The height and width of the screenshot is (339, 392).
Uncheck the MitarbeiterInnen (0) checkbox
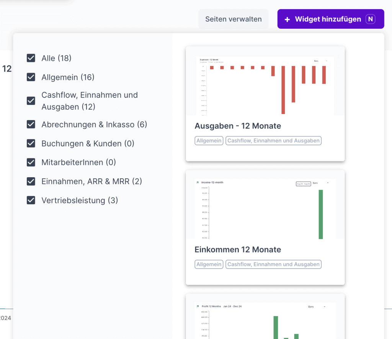tap(31, 162)
